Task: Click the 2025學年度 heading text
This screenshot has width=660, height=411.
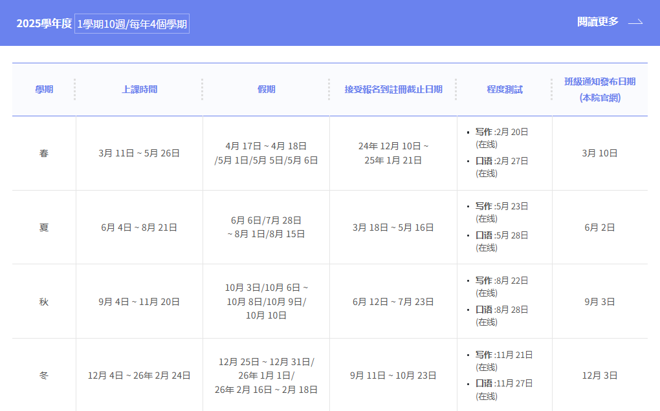Action: (44, 24)
